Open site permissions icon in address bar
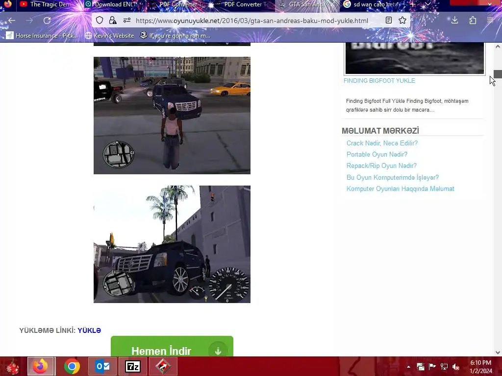The width and height of the screenshot is (502, 376). point(127,21)
